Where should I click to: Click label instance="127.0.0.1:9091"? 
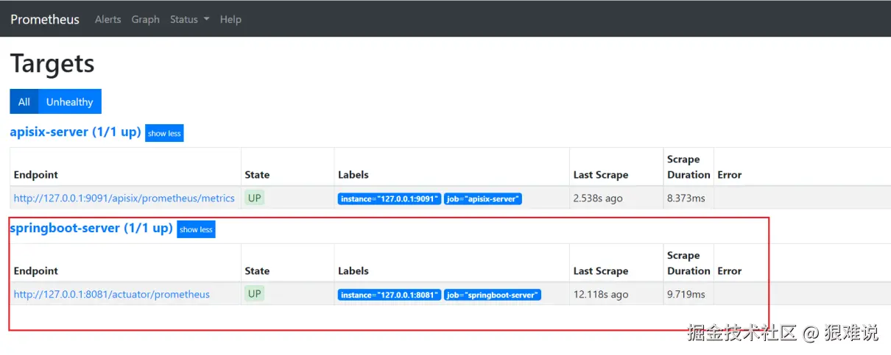tap(390, 199)
